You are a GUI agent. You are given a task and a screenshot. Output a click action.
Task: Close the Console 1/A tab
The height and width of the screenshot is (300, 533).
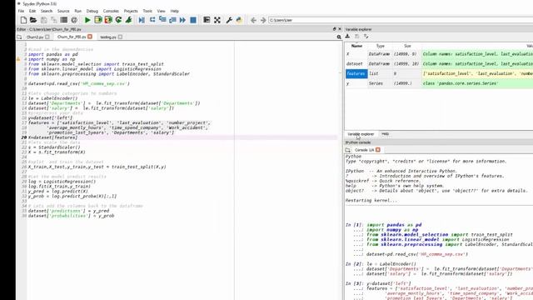pos(378,150)
